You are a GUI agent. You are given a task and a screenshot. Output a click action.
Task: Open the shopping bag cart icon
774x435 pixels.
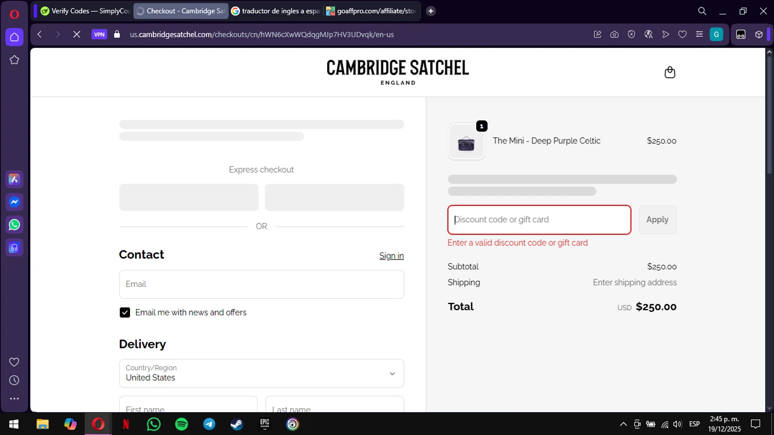coord(670,72)
